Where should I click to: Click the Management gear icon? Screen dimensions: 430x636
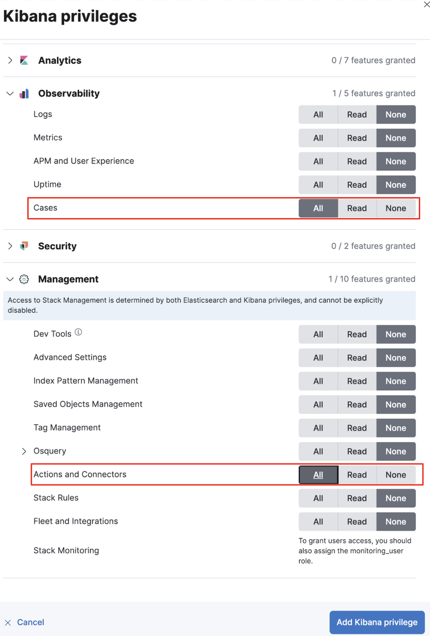tap(24, 279)
